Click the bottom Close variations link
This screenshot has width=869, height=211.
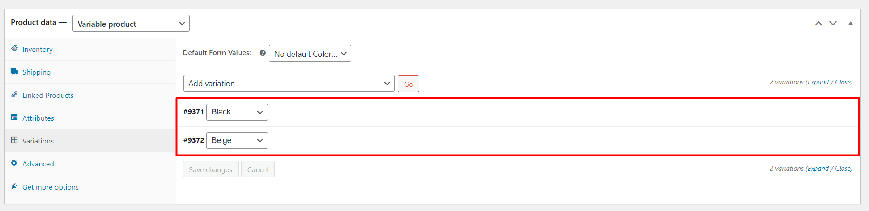pos(843,169)
